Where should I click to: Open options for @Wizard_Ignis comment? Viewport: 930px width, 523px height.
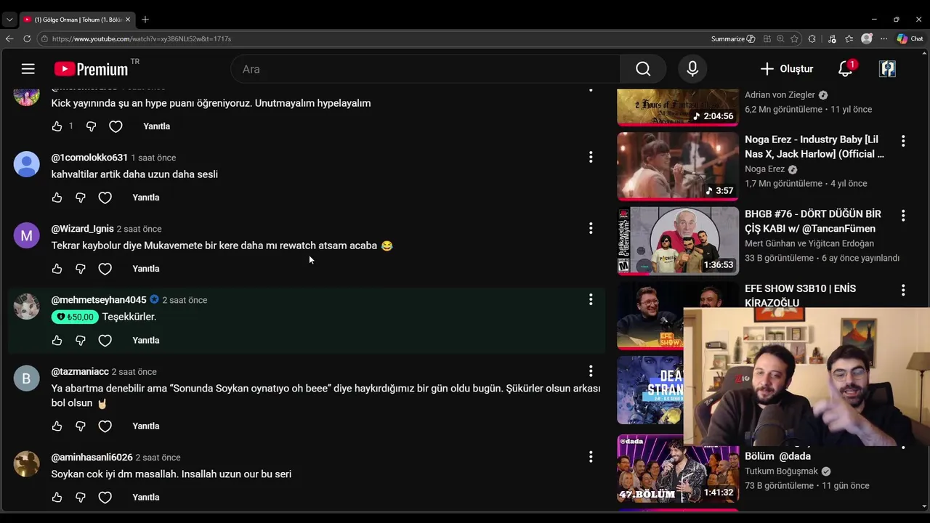591,228
